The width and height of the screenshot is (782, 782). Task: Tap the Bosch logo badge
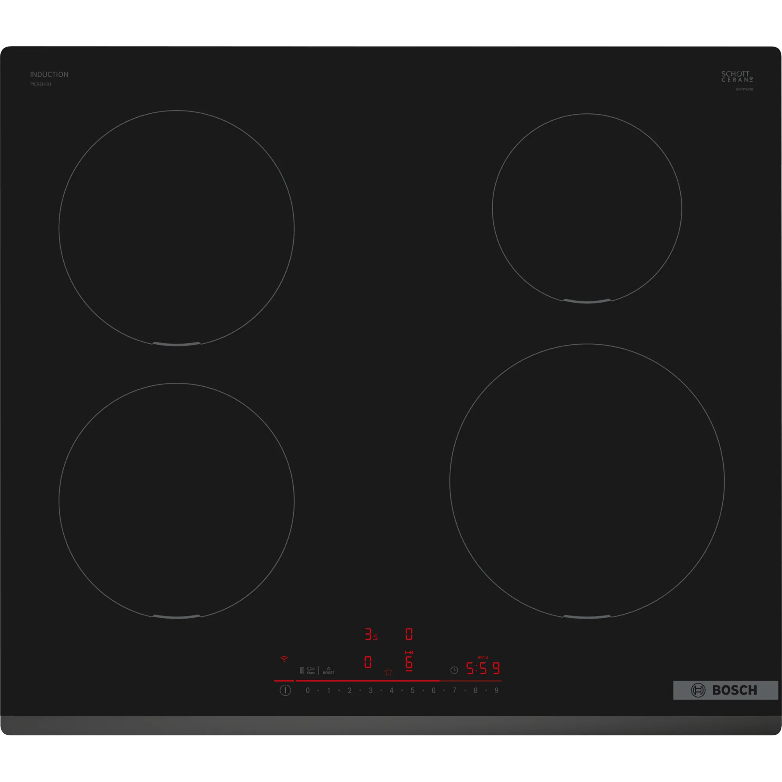(725, 690)
